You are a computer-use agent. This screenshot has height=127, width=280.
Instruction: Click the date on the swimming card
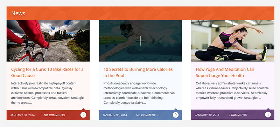click(x=115, y=115)
